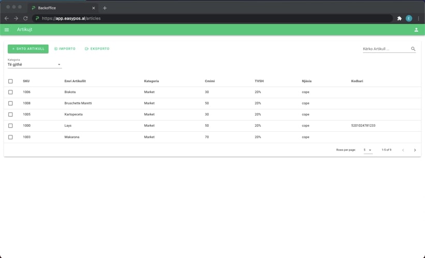Sort by Emri Artikullit column header

click(x=75, y=81)
